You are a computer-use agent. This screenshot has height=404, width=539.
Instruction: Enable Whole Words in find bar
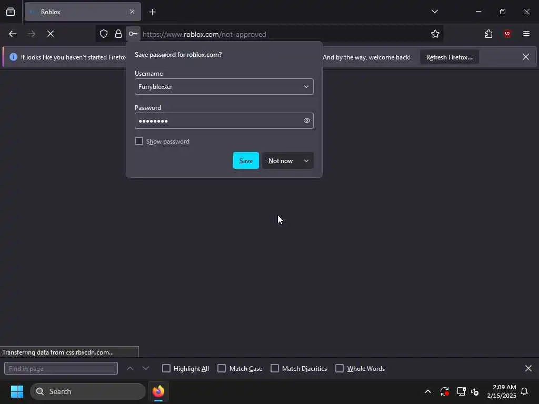pyautogui.click(x=340, y=369)
